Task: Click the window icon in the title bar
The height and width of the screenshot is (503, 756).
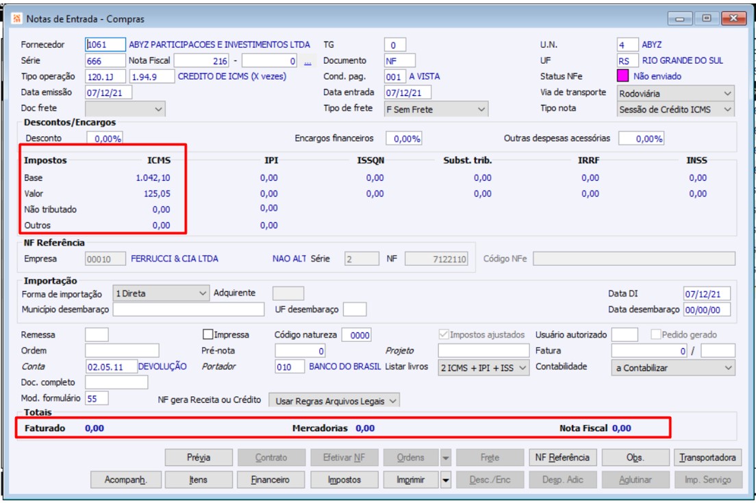Action: [16, 19]
